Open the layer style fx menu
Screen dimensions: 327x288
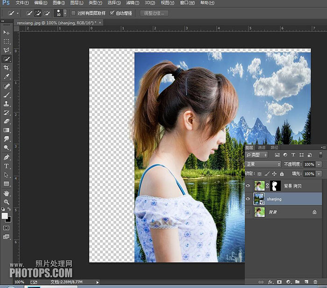270,282
